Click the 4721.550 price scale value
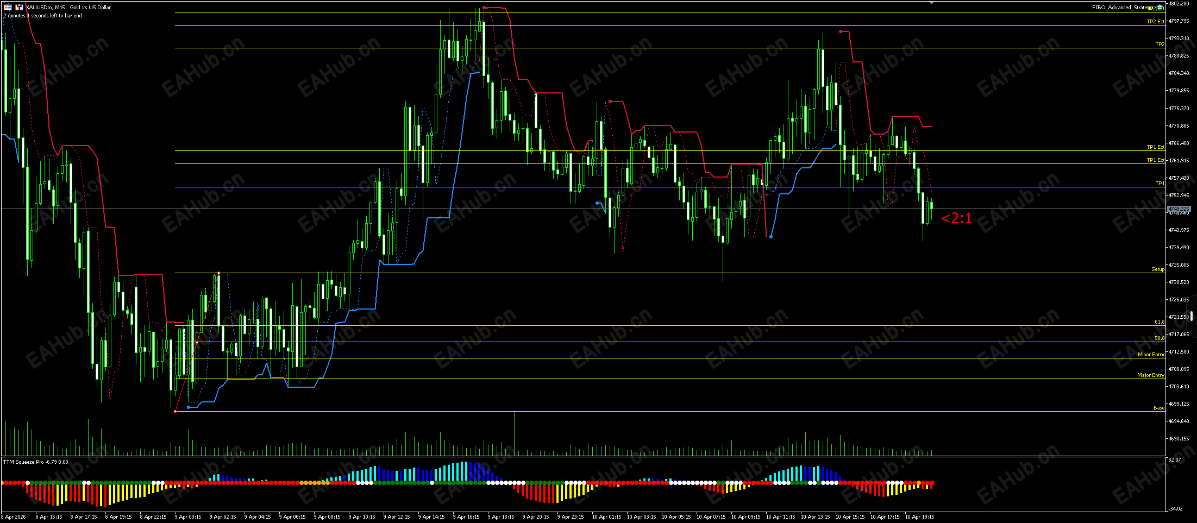Screen dimensions: 1197x523 click(x=1179, y=317)
